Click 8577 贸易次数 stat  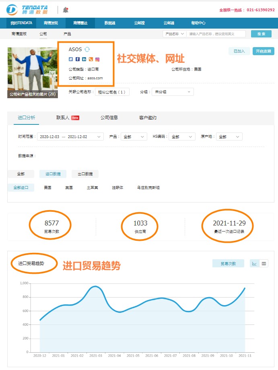click(x=51, y=227)
